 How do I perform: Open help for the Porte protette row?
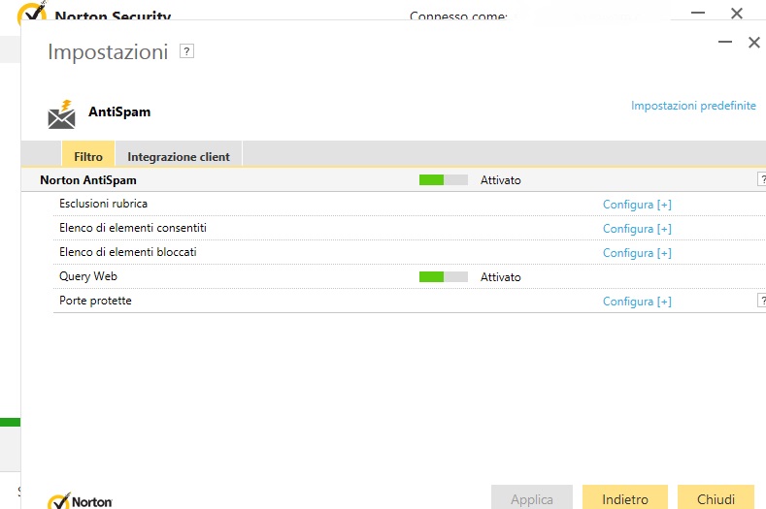tap(762, 301)
